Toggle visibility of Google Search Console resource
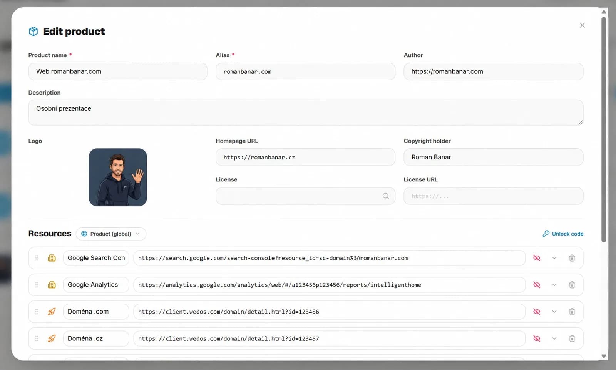Viewport: 616px width, 370px height. [537, 258]
